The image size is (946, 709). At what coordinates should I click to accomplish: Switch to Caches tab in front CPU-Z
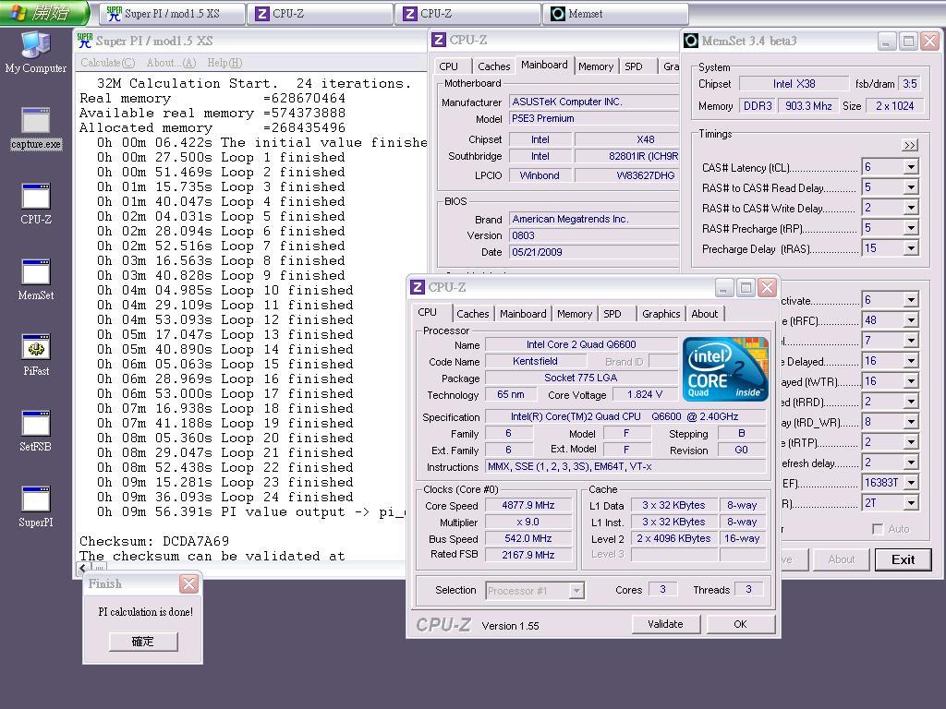point(472,314)
